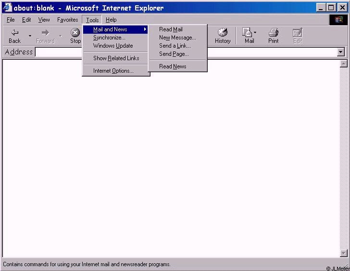This screenshot has height=271, width=350.
Task: Open the History toolbar icon
Action: [223, 32]
